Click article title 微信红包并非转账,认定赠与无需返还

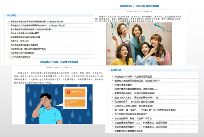coord(59,62)
